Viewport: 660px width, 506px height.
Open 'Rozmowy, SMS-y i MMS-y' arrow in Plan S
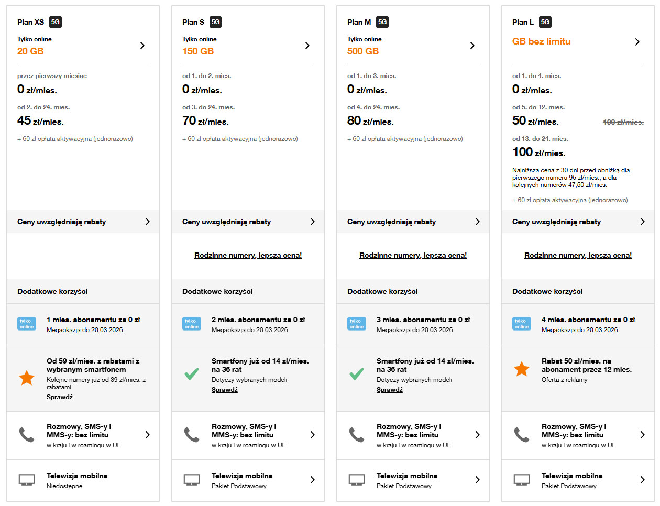click(312, 435)
